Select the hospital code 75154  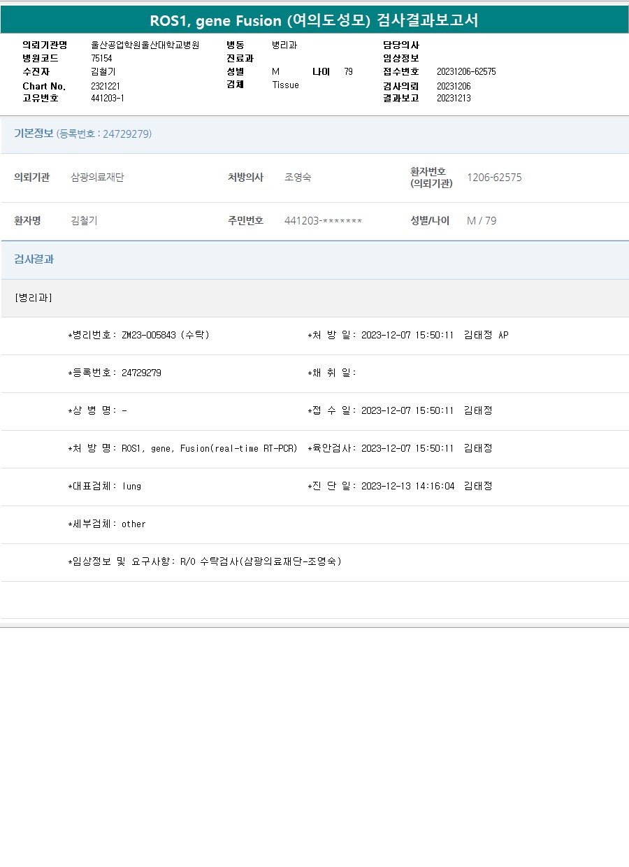101,58
